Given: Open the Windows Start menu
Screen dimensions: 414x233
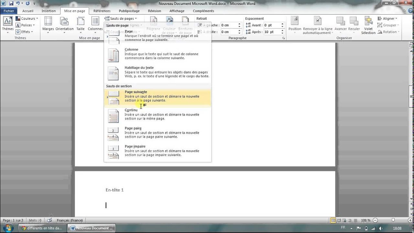Looking at the screenshot, I should click(x=8, y=228).
